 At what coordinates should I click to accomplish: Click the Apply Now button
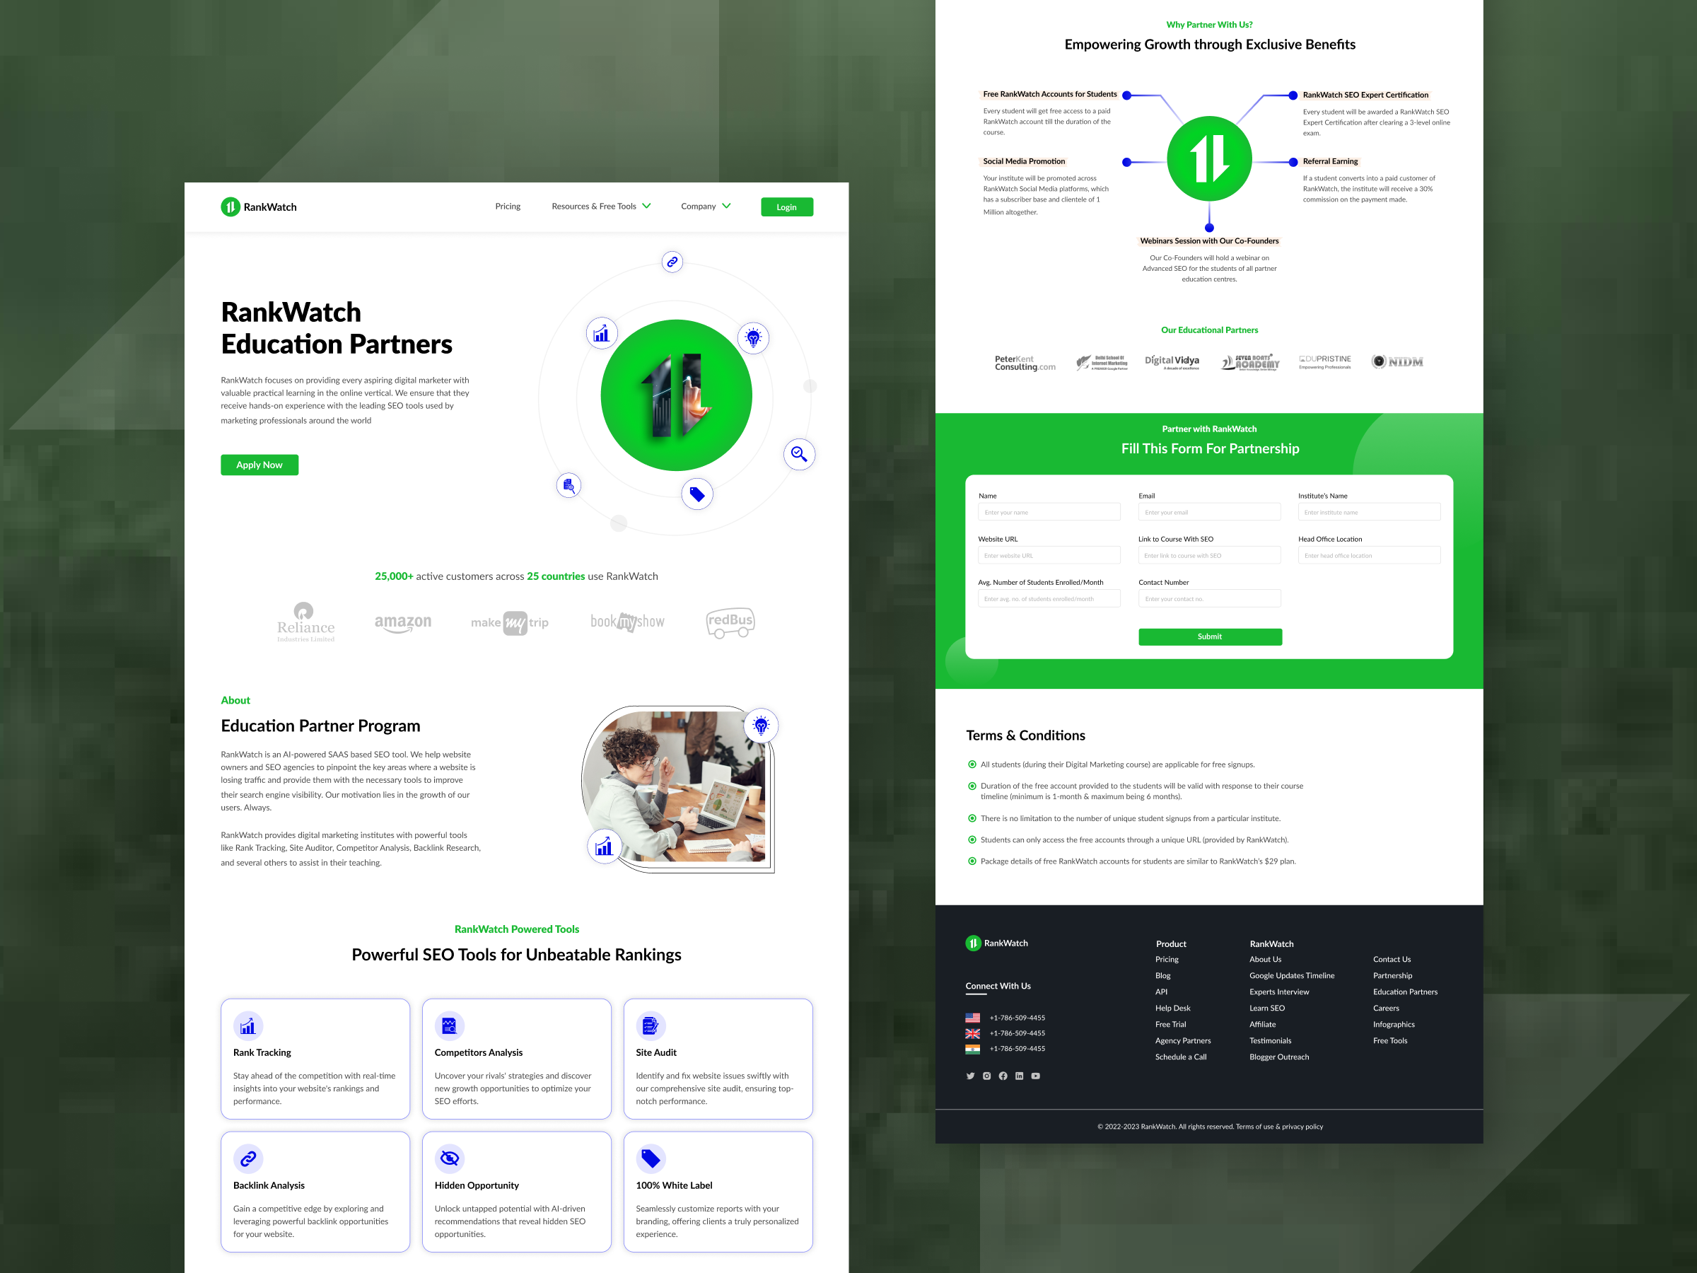tap(258, 464)
